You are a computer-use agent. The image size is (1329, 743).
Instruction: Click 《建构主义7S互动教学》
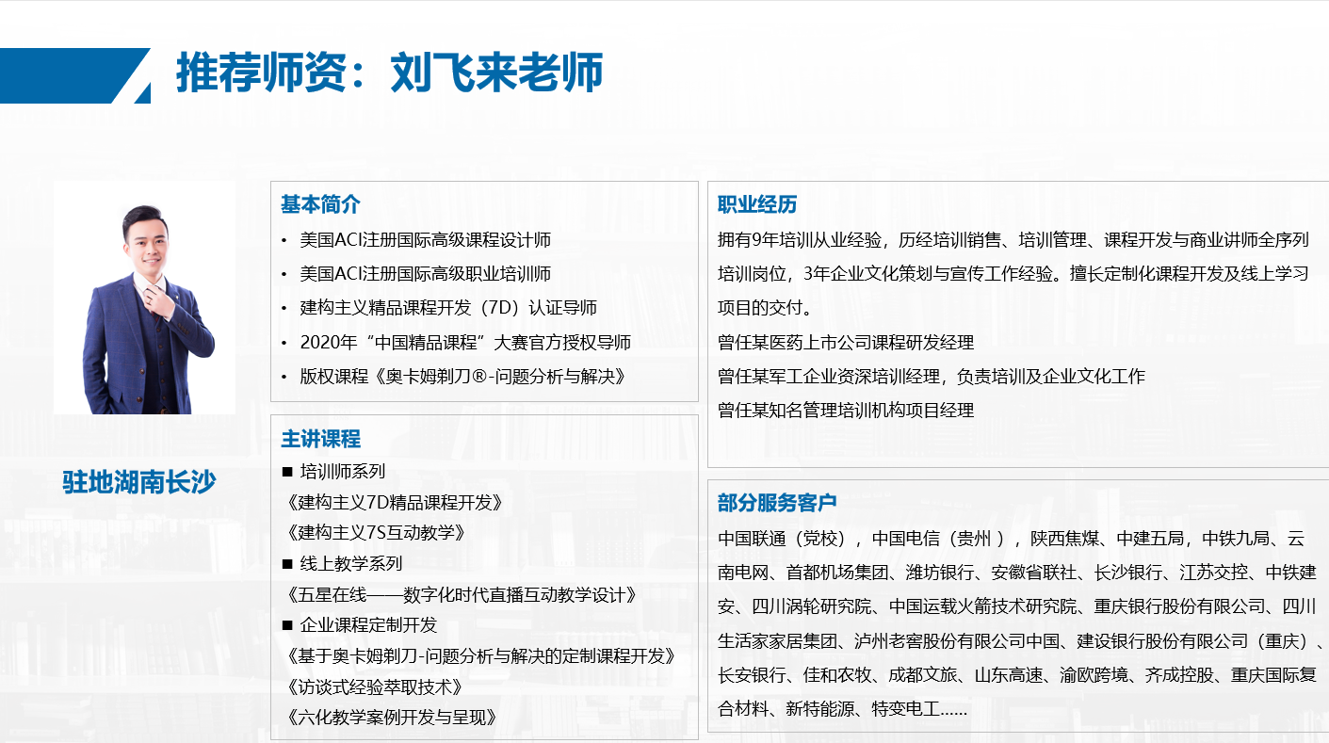(376, 532)
